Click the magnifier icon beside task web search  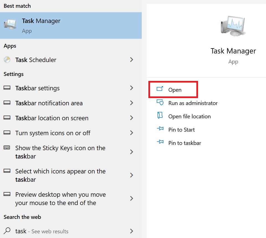coord(7,231)
